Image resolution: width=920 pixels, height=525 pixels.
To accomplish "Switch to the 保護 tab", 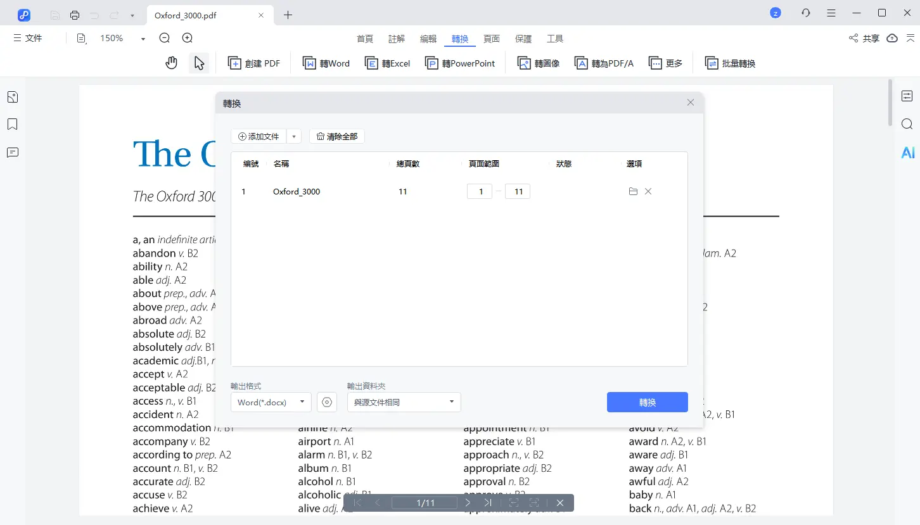I will pyautogui.click(x=523, y=39).
